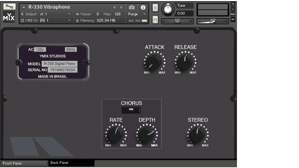
Task: Click the volume slider handle
Action: (213, 21)
